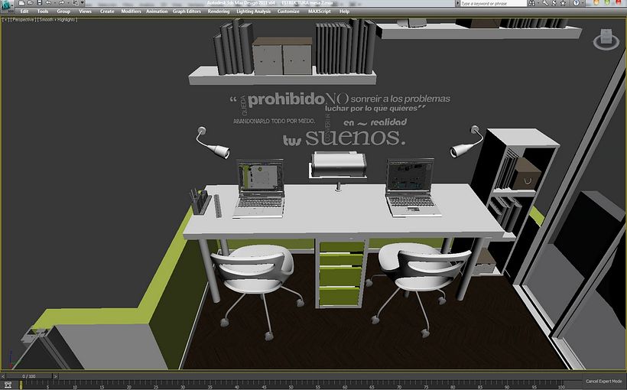Image resolution: width=627 pixels, height=390 pixels.
Task: Click the time slider previous frame arrow
Action: coord(3,376)
